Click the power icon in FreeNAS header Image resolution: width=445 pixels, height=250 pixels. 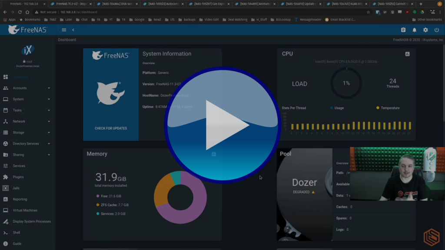pos(436,30)
